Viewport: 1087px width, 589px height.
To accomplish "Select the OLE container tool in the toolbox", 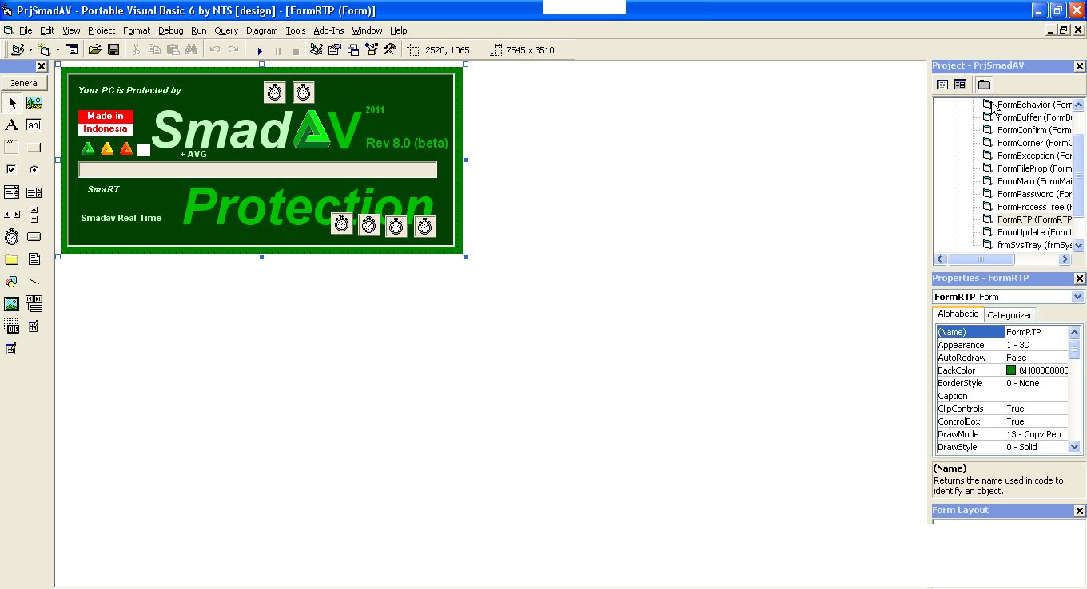I will pyautogui.click(x=11, y=326).
